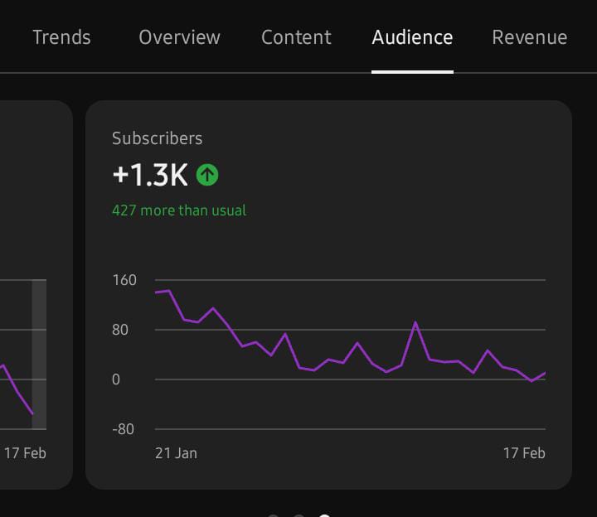
Task: Click the Subscribers card title
Action: pos(157,138)
